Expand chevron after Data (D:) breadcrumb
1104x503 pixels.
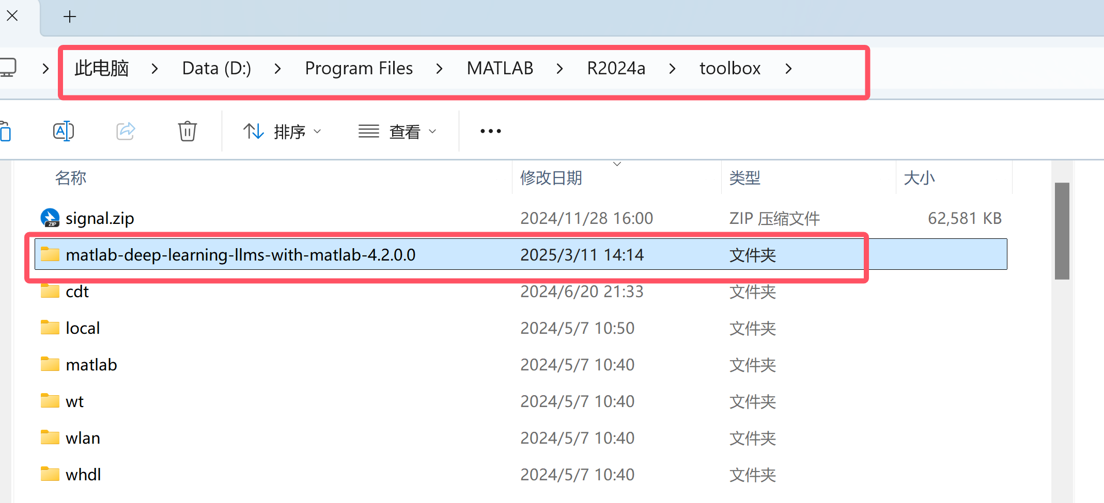(x=277, y=69)
